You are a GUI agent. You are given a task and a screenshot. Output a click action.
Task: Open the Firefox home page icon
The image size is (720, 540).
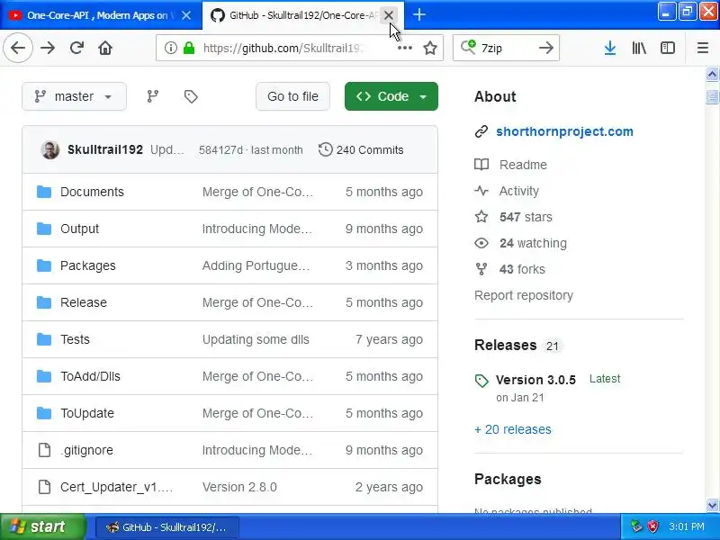click(105, 48)
